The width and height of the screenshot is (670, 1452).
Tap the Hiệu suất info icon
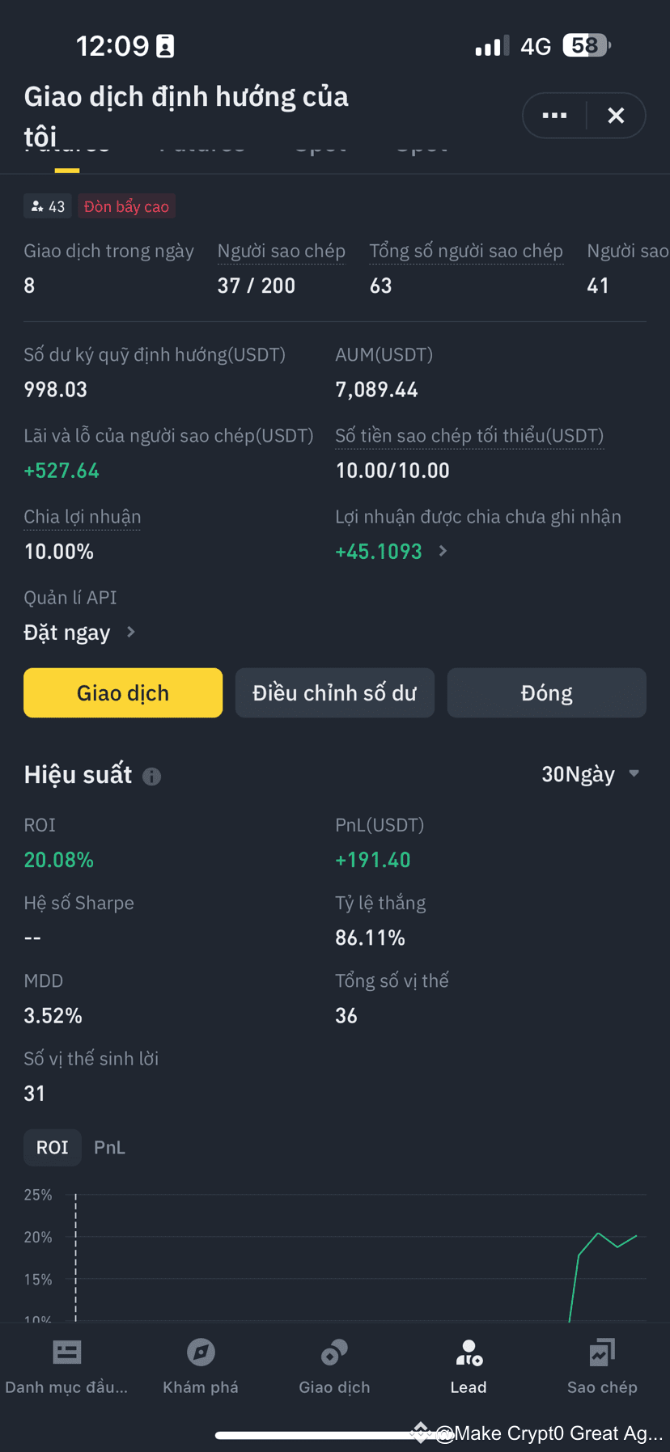coord(152,777)
